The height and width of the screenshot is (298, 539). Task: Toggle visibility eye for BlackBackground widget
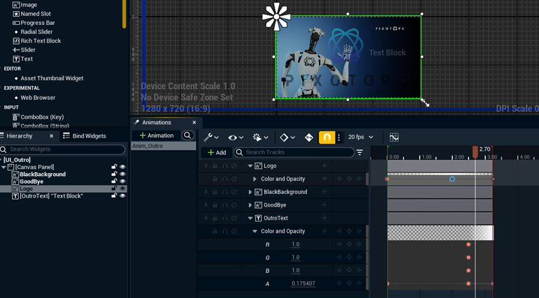pos(123,174)
